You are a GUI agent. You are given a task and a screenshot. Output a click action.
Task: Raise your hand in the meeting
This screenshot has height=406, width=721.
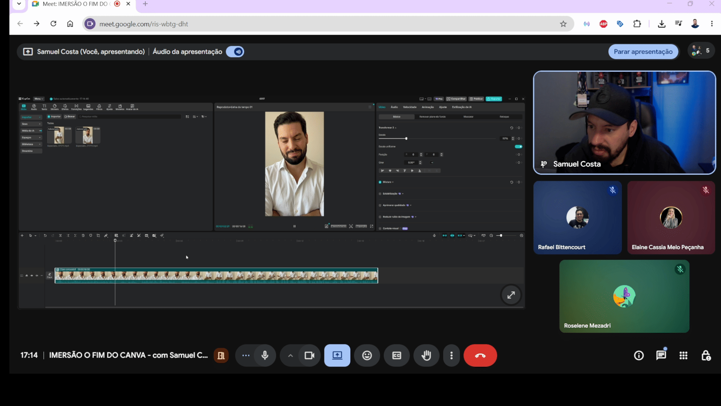(426, 355)
